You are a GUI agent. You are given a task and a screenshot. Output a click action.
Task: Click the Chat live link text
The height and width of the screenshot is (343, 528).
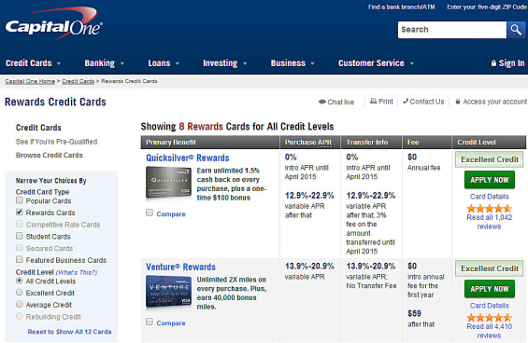tap(341, 102)
